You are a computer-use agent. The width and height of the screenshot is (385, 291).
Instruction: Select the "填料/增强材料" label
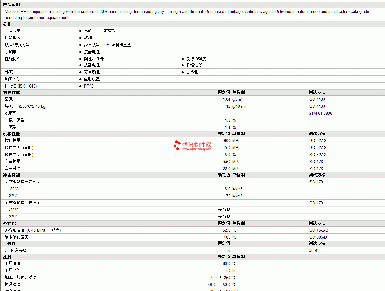[x=17, y=45]
